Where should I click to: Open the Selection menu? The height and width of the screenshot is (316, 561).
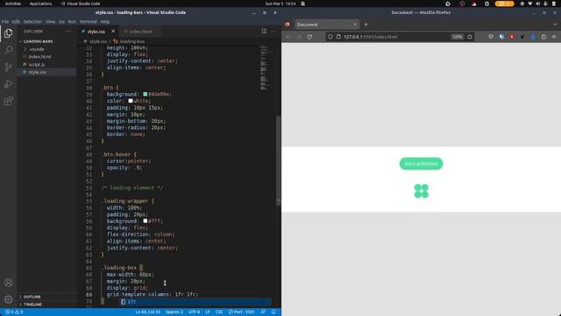[32, 21]
